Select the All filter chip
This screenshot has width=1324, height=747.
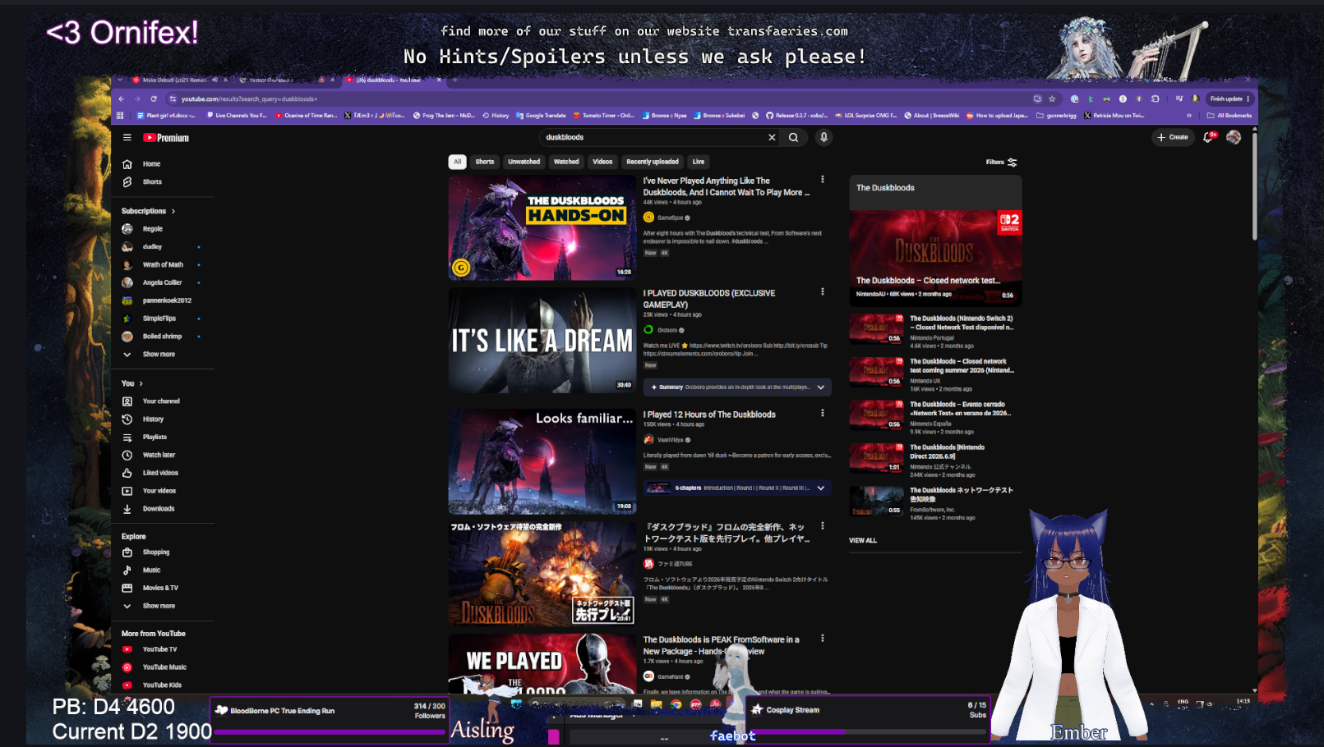click(458, 162)
